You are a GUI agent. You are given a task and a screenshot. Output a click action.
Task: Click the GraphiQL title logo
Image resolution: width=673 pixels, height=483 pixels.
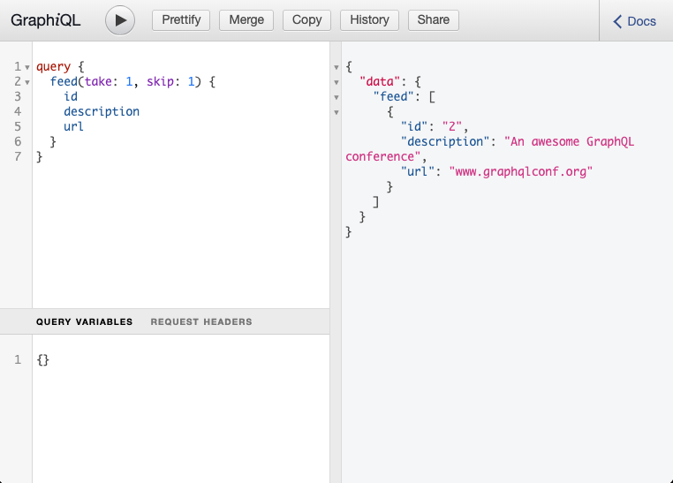coord(46,20)
